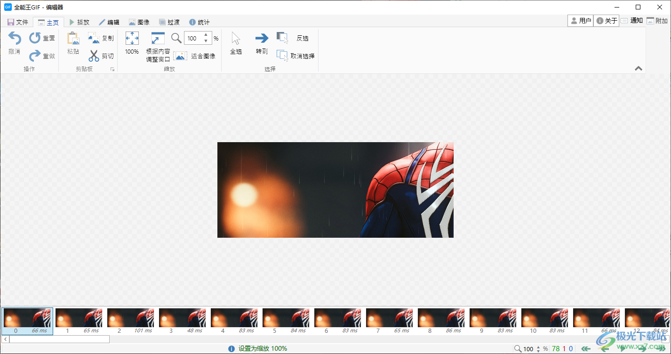This screenshot has width=671, height=354.
Task: Click the red selected frames count 1
Action: pos(564,349)
